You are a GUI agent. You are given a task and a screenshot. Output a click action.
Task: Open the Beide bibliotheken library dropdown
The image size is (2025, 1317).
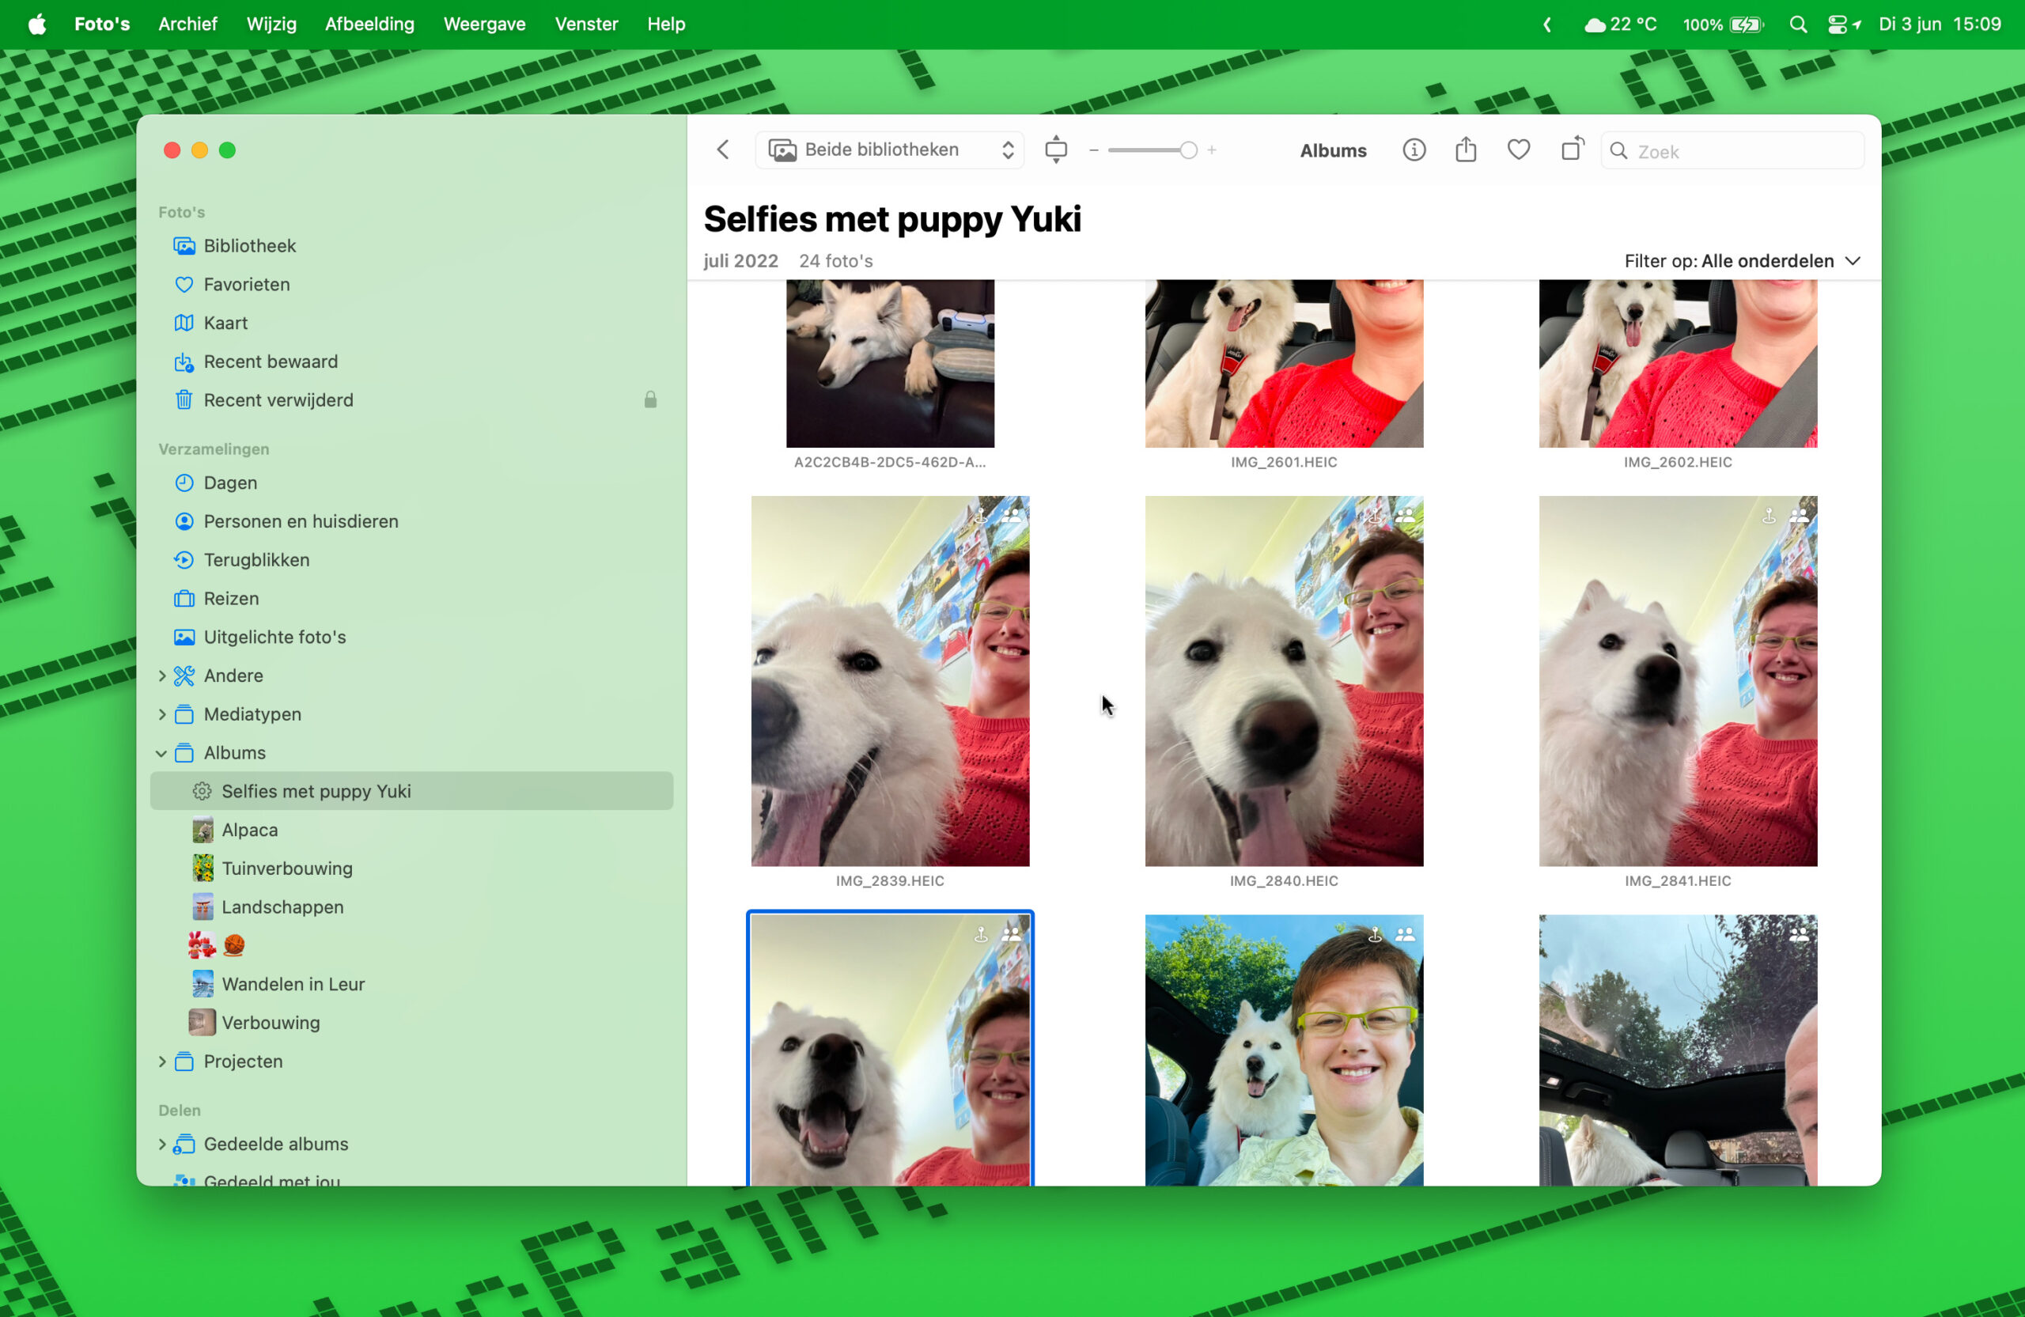(x=890, y=149)
